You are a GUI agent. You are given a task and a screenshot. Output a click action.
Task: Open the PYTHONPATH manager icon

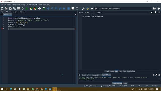click(x=88, y=8)
